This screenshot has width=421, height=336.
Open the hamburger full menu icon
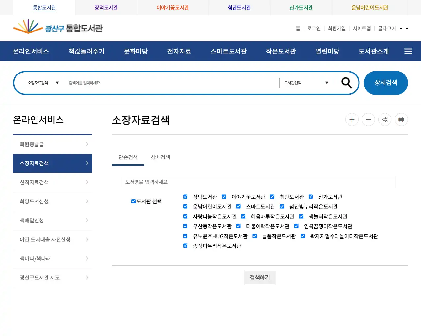click(x=408, y=51)
